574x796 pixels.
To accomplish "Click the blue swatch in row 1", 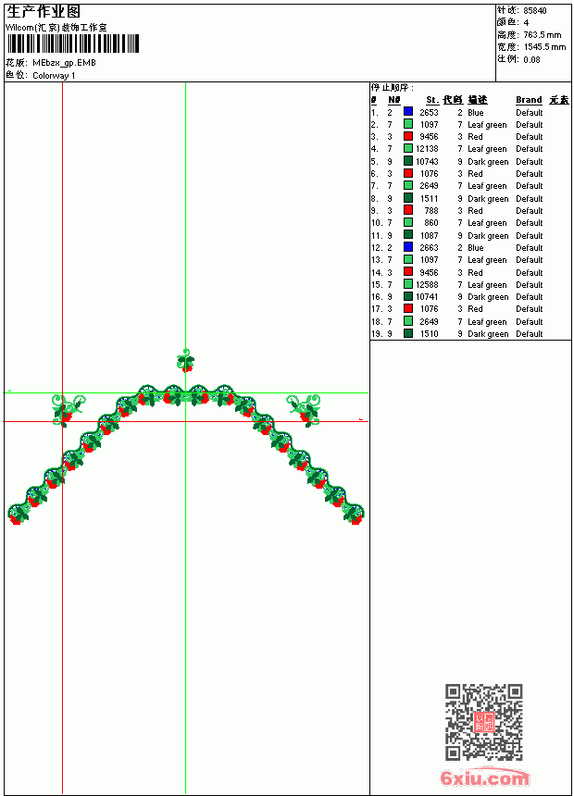I will click(x=408, y=112).
